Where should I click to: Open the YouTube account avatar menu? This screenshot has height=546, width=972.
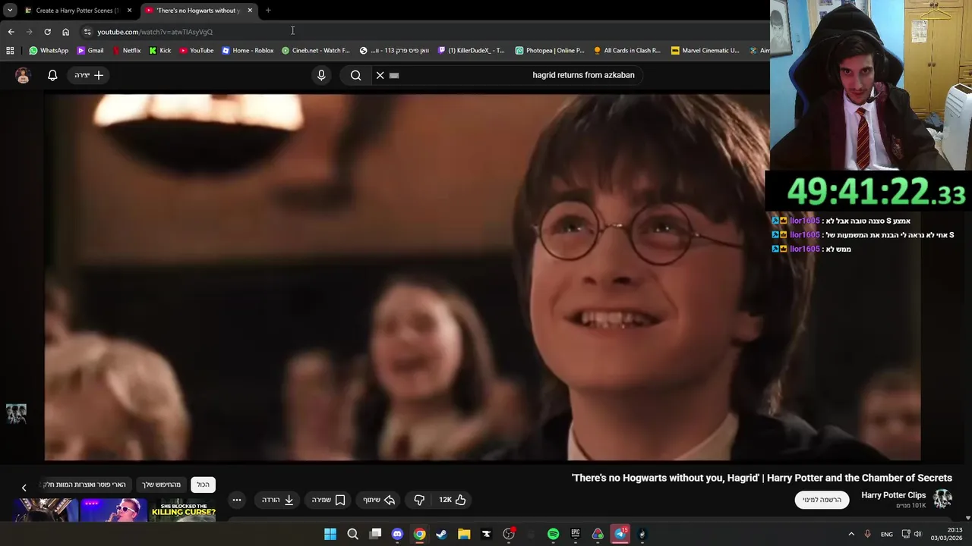coord(23,75)
